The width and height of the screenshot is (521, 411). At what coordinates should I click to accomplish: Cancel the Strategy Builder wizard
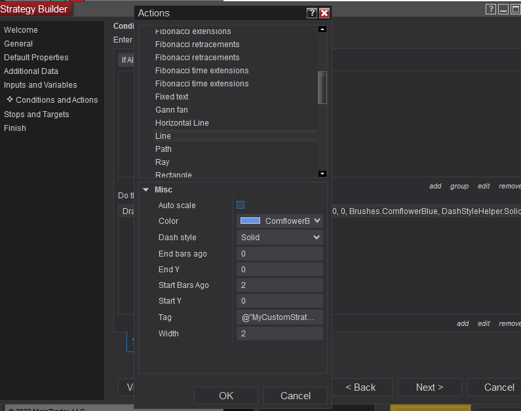pyautogui.click(x=495, y=387)
